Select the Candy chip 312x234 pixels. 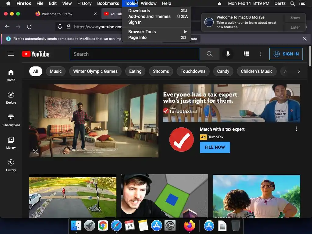click(223, 71)
